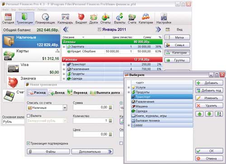Click the Группы side button

click(x=177, y=60)
